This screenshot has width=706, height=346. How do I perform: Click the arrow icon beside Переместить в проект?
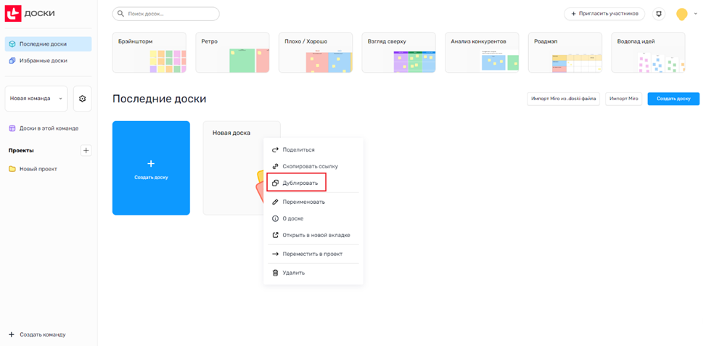point(276,254)
